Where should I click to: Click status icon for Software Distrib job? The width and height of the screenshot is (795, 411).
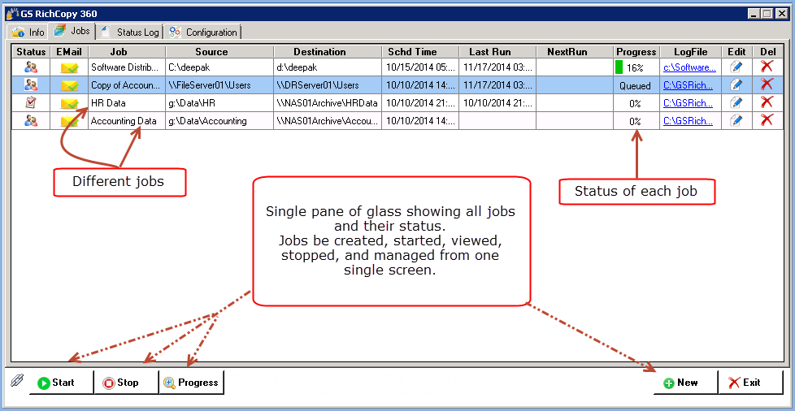click(31, 67)
